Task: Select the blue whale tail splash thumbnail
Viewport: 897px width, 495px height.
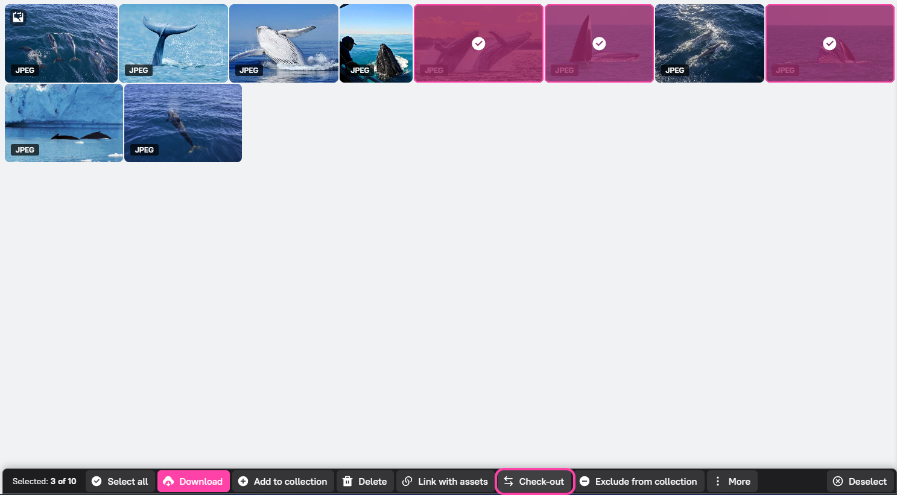Action: pos(173,43)
